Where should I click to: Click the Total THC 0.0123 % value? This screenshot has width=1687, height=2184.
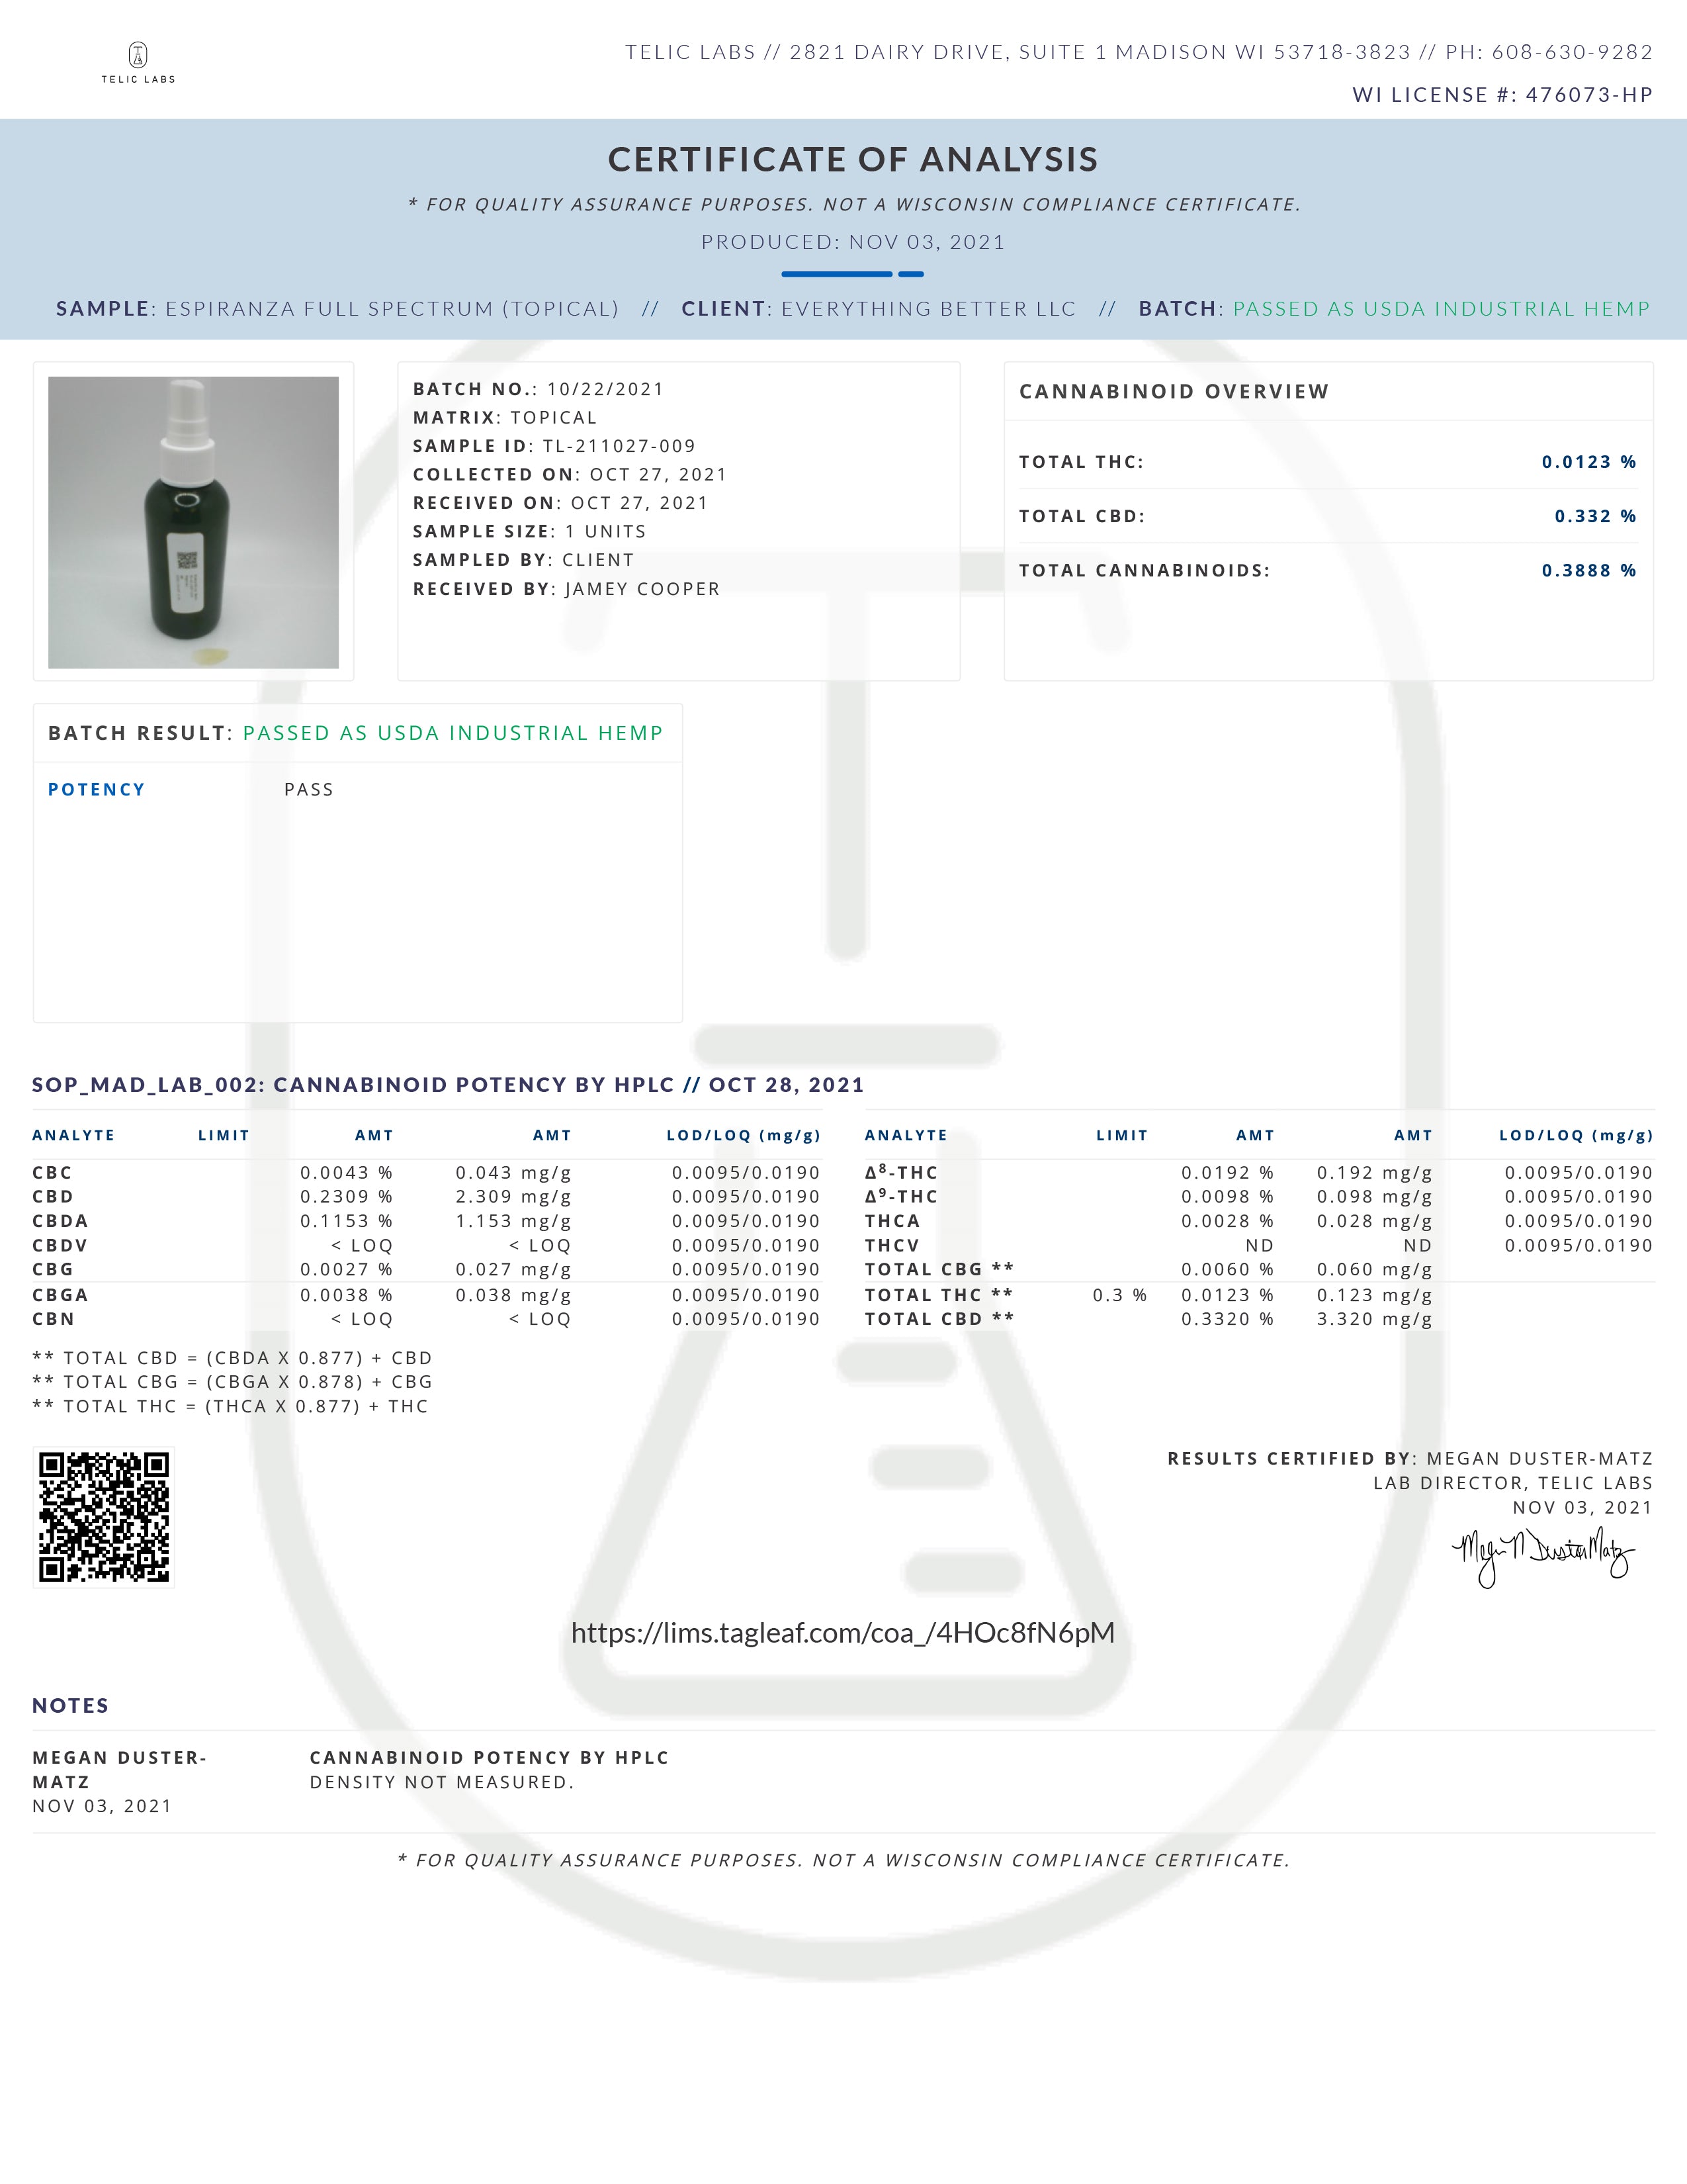(1588, 462)
